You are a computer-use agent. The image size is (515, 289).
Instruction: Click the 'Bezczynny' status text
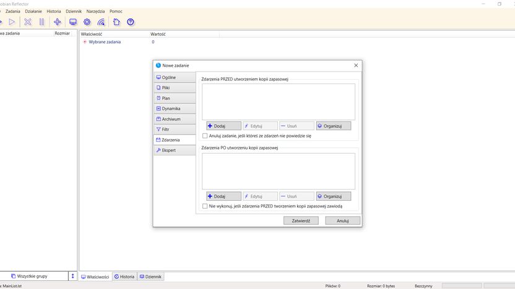[423, 286]
